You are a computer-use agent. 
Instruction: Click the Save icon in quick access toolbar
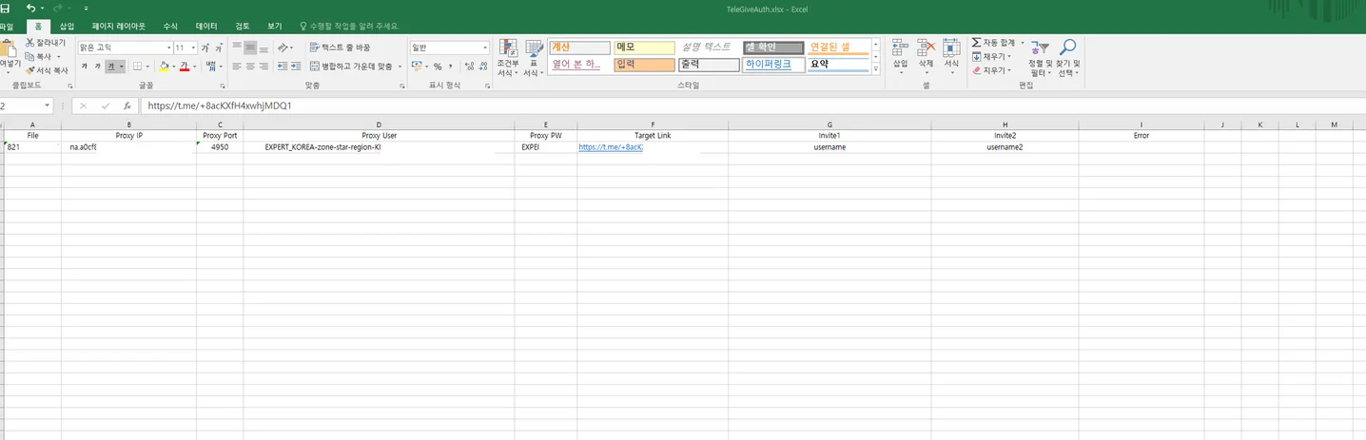pos(5,8)
